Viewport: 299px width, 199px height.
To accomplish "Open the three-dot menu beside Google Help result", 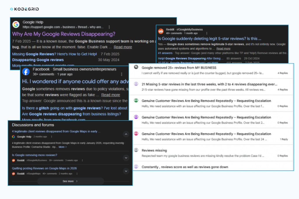I will 109,27.
